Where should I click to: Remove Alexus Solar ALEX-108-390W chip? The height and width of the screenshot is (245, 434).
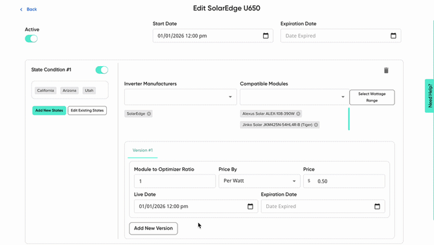click(x=298, y=114)
